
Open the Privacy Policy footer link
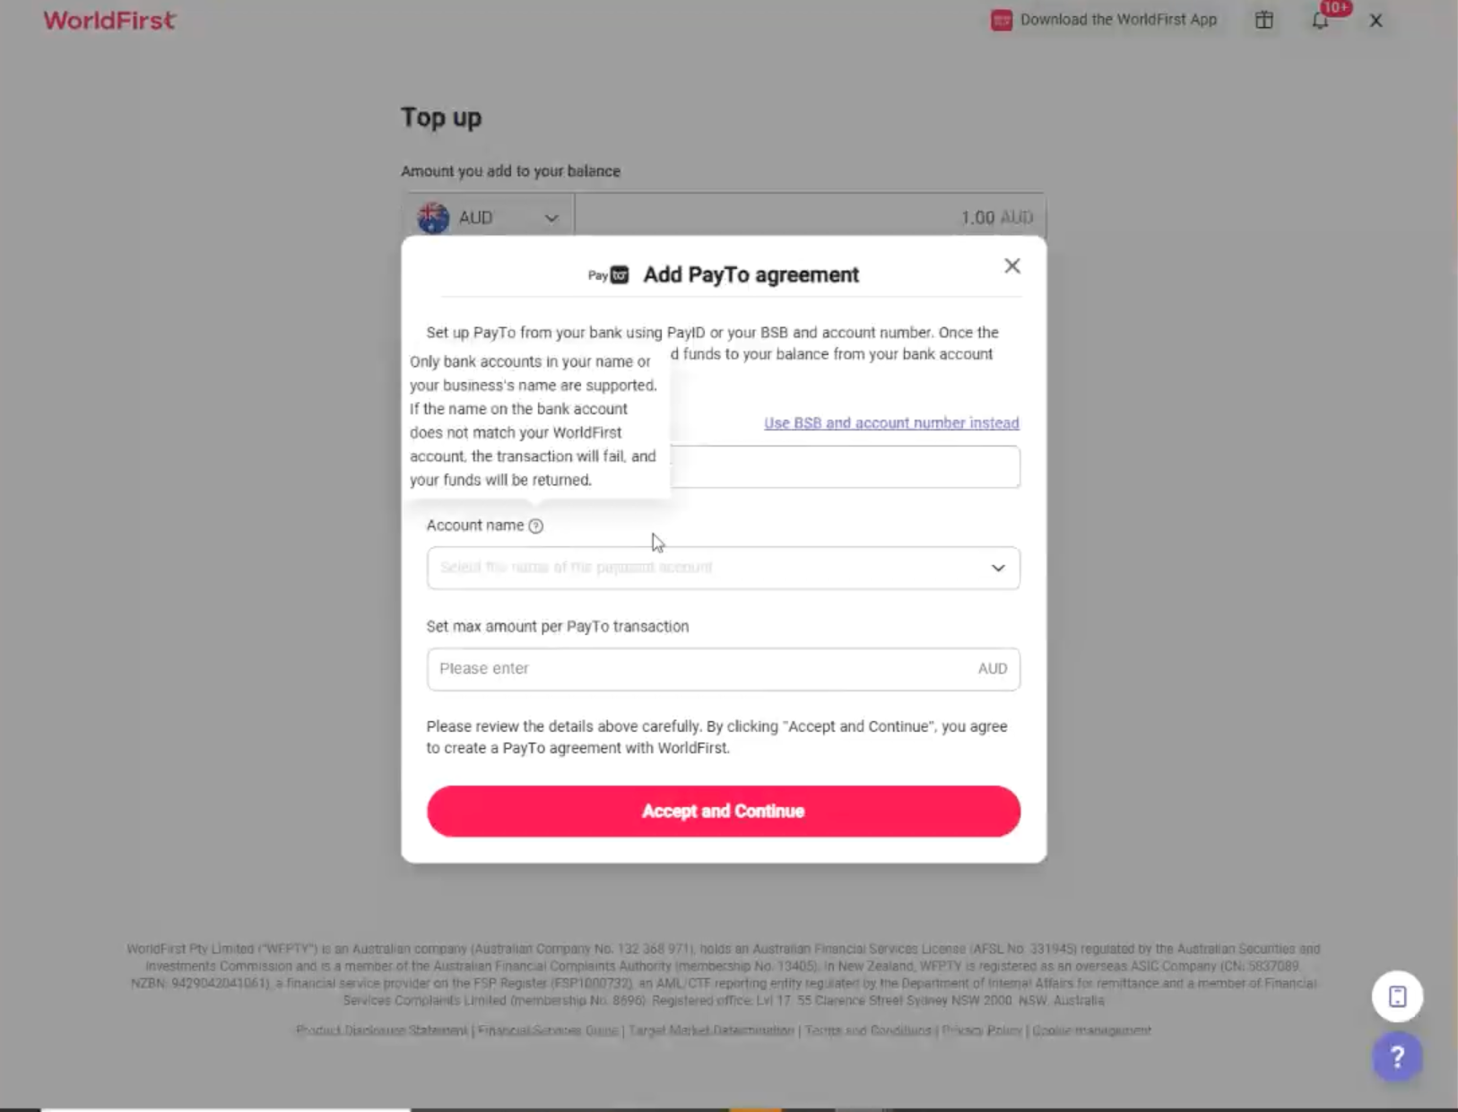point(981,1030)
